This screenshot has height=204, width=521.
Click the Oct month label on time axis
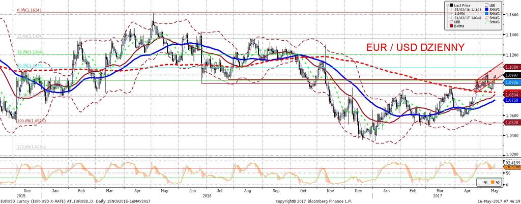302,191
